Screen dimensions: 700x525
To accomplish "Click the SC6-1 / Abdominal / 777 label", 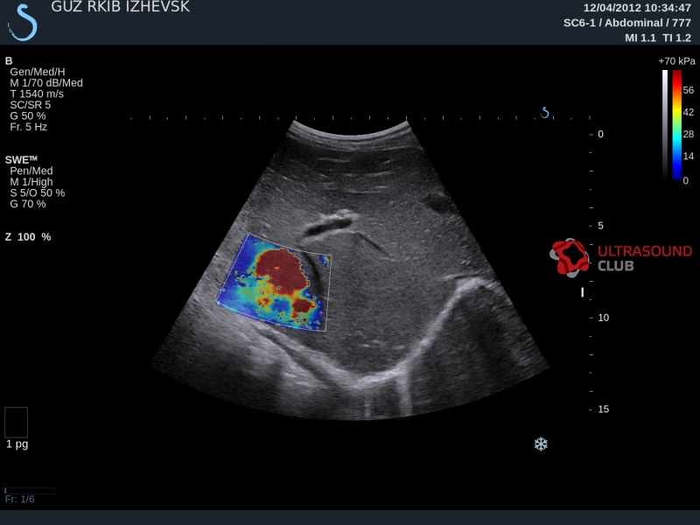I will click(627, 23).
